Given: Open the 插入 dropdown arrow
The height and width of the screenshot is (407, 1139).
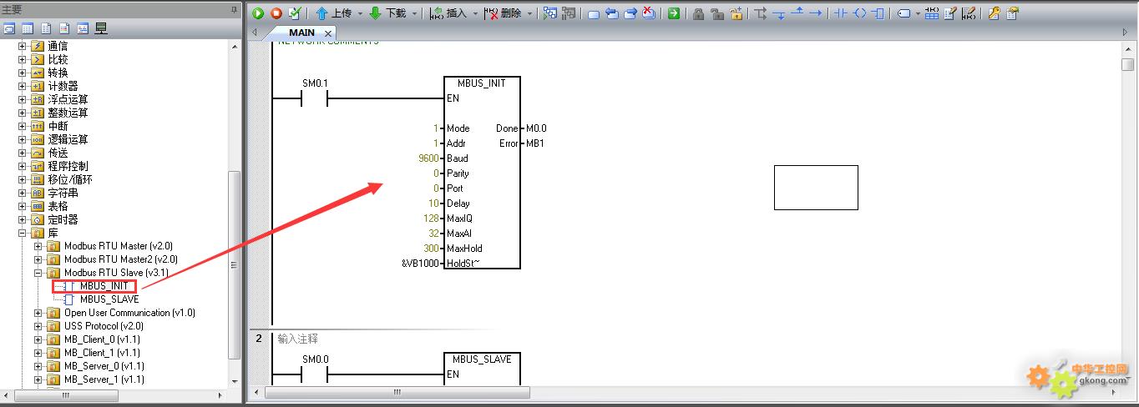Looking at the screenshot, I should pyautogui.click(x=475, y=13).
